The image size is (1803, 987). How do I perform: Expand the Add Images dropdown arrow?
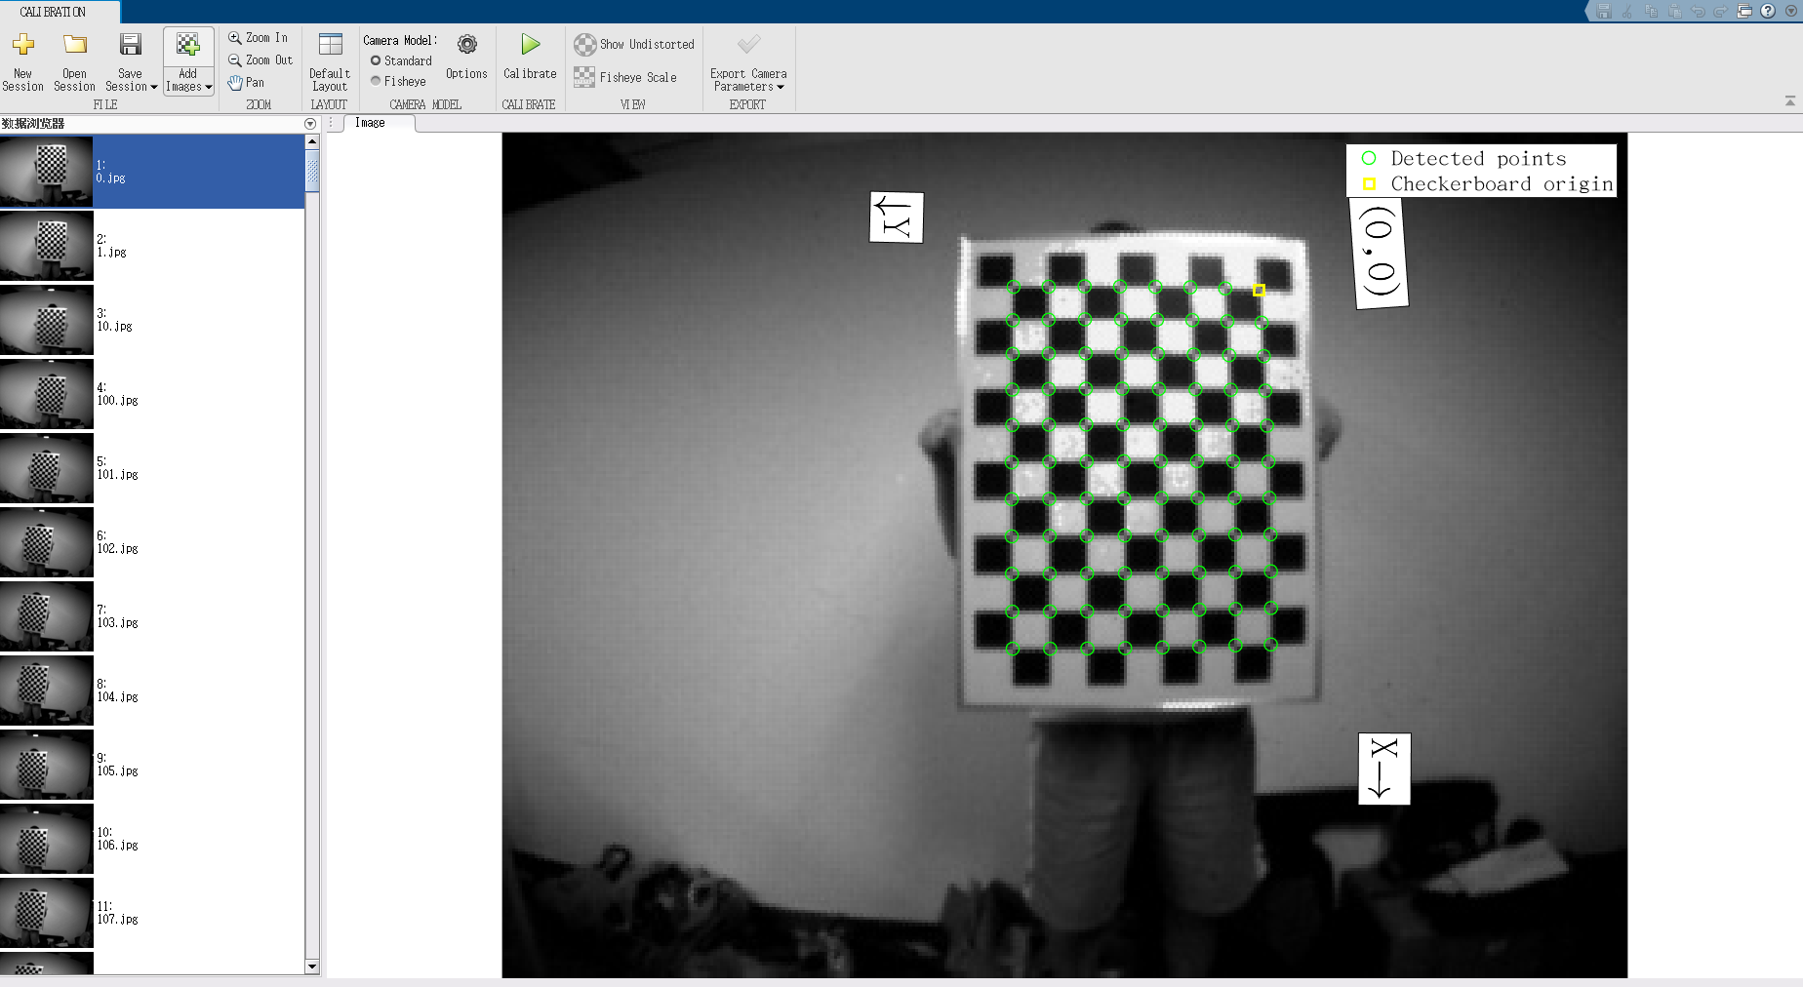208,87
